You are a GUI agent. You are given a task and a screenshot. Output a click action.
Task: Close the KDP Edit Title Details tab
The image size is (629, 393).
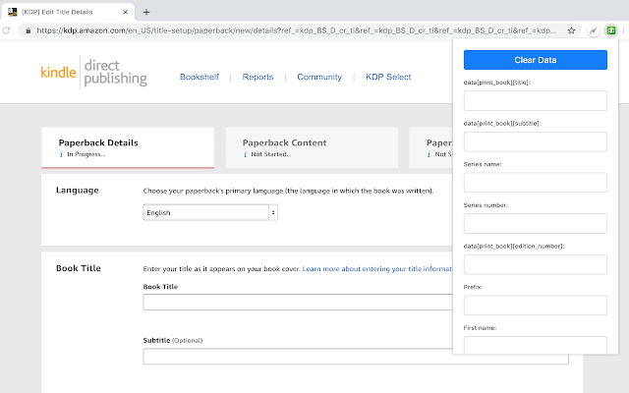[126, 12]
